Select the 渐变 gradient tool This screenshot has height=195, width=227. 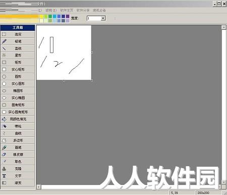[18, 183]
